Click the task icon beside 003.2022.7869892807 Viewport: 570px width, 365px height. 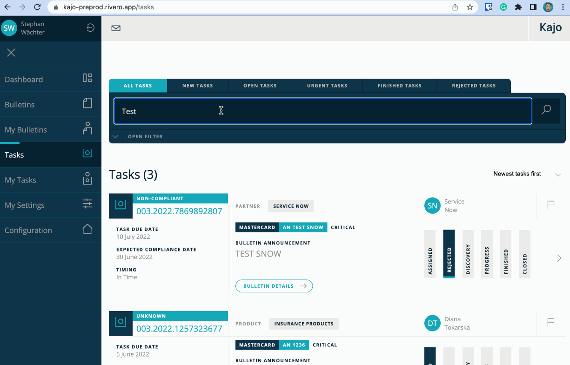[x=121, y=206]
